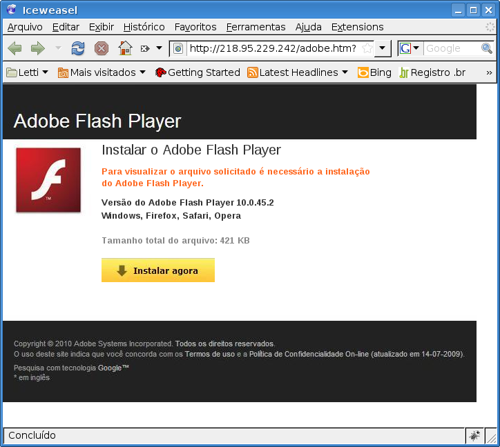Viewport: 500px width, 447px height.
Task: Click the Google search input field
Action: 452,48
